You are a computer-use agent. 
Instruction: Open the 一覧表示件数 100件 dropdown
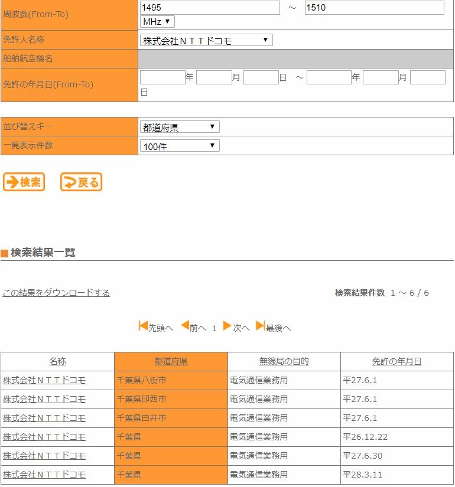(180, 146)
